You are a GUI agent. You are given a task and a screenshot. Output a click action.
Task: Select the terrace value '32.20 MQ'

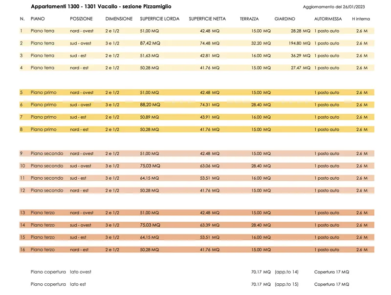(x=261, y=43)
